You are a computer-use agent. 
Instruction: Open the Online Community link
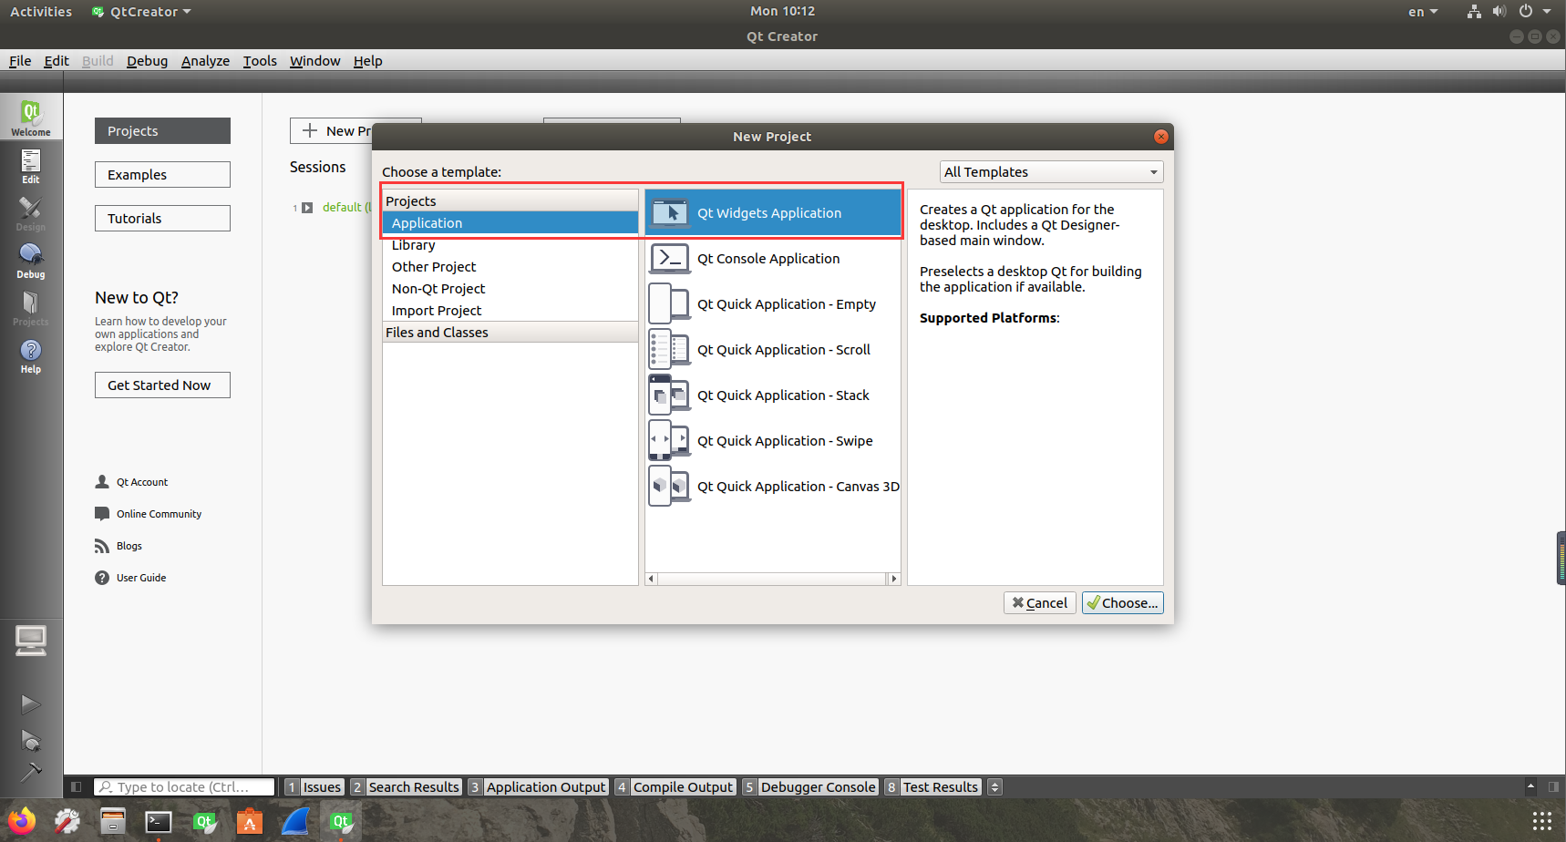click(x=149, y=514)
